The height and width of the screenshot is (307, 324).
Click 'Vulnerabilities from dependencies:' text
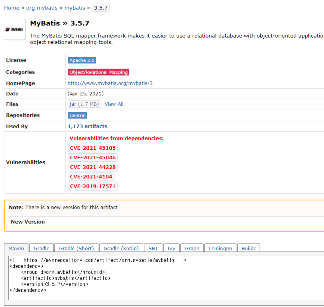116,139
